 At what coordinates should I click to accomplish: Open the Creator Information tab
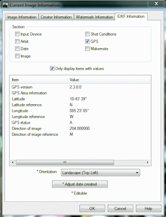click(56, 17)
